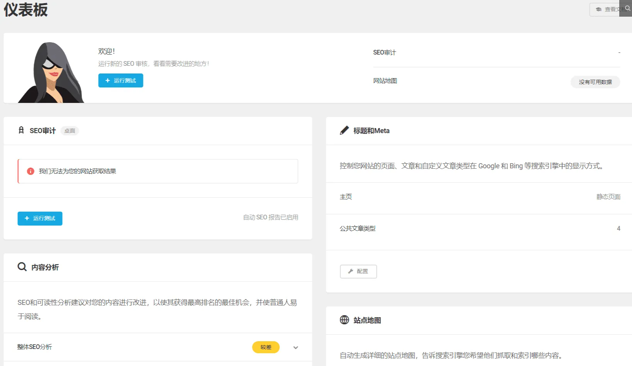Click the wrench icon in 配置 button
The image size is (632, 366).
351,271
